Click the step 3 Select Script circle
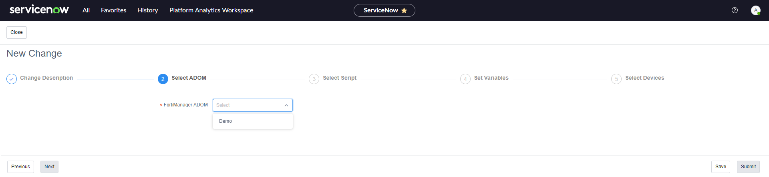Viewport: 769px width, 177px height. pyautogui.click(x=314, y=79)
